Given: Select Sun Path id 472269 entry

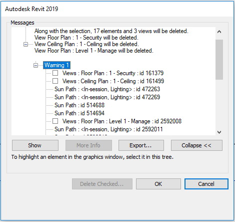Looking at the screenshot, I should tap(107, 97).
